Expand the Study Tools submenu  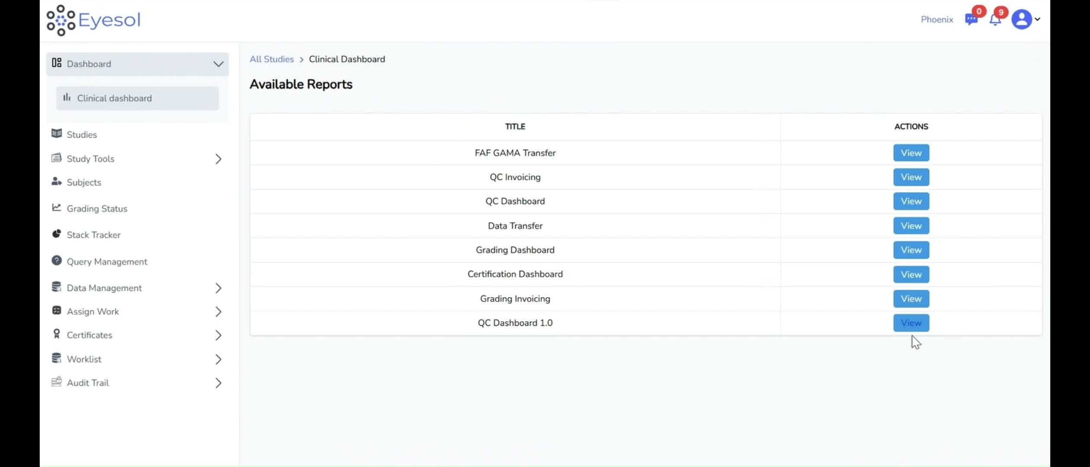(218, 159)
